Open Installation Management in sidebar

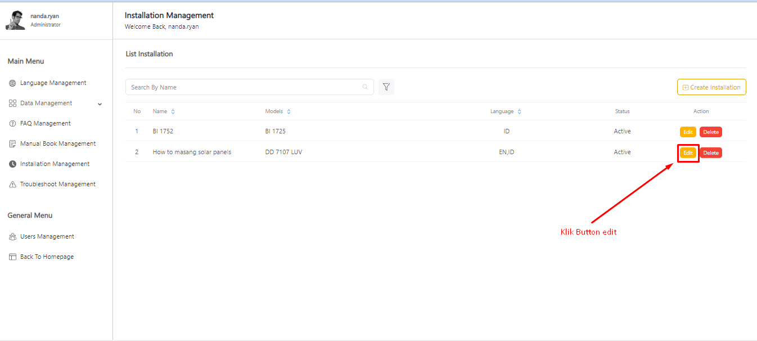pyautogui.click(x=55, y=164)
